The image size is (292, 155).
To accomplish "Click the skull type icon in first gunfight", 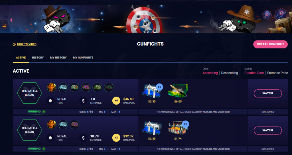I will 50,101.
